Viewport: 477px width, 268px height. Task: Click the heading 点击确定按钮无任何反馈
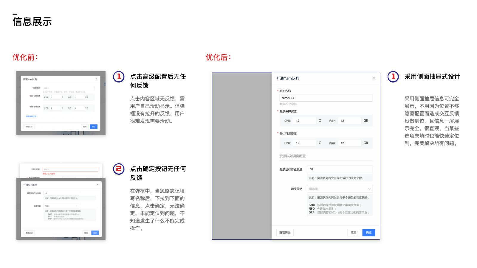click(x=158, y=173)
